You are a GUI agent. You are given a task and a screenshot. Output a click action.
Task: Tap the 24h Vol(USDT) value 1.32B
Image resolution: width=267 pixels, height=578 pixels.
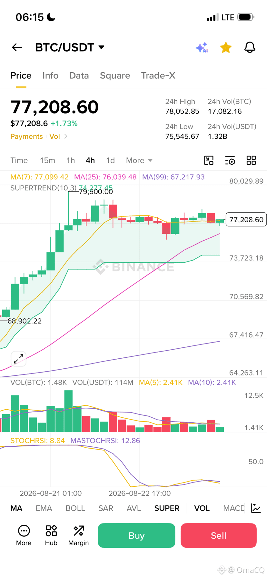(218, 136)
